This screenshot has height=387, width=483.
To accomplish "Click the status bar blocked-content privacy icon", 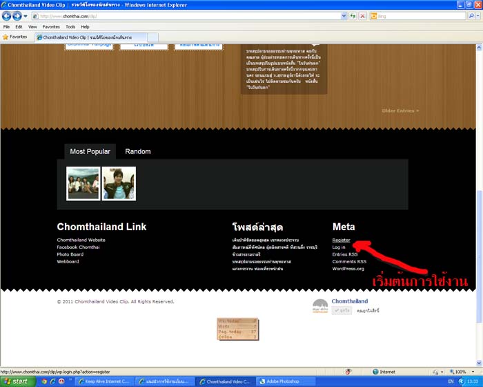I will click(x=348, y=372).
